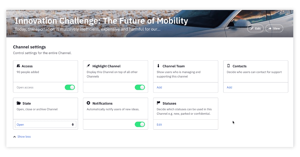Image resolution: width=300 pixels, height=157 pixels.
Task: Toggle off automatic Notifications
Action: pos(140,124)
